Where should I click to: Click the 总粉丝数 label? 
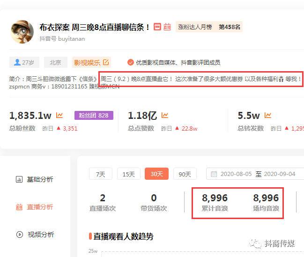pos(22,128)
